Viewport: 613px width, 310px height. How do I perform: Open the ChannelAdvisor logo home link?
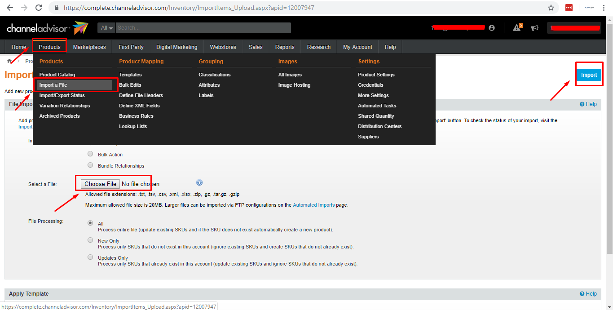[x=47, y=28]
